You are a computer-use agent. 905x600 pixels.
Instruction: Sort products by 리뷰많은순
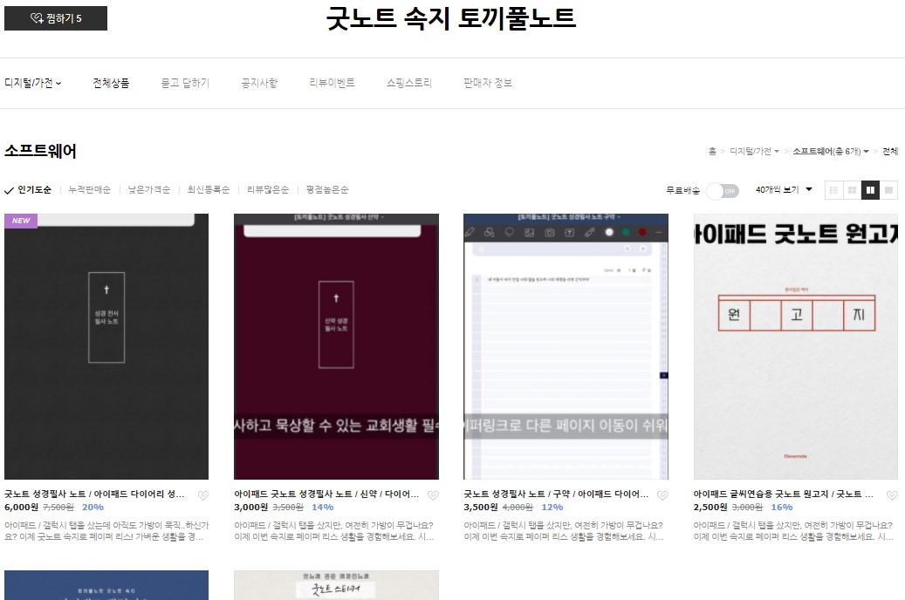point(268,190)
